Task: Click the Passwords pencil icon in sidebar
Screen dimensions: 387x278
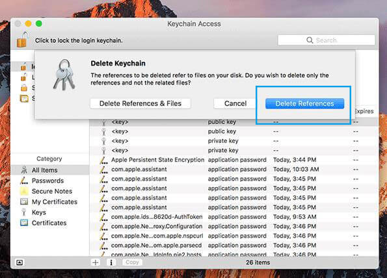Action: (x=24, y=181)
